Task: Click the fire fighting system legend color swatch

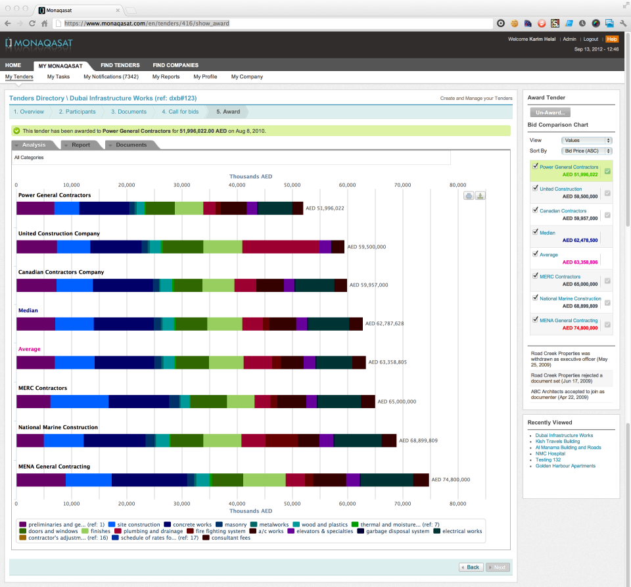Action: pos(189,531)
